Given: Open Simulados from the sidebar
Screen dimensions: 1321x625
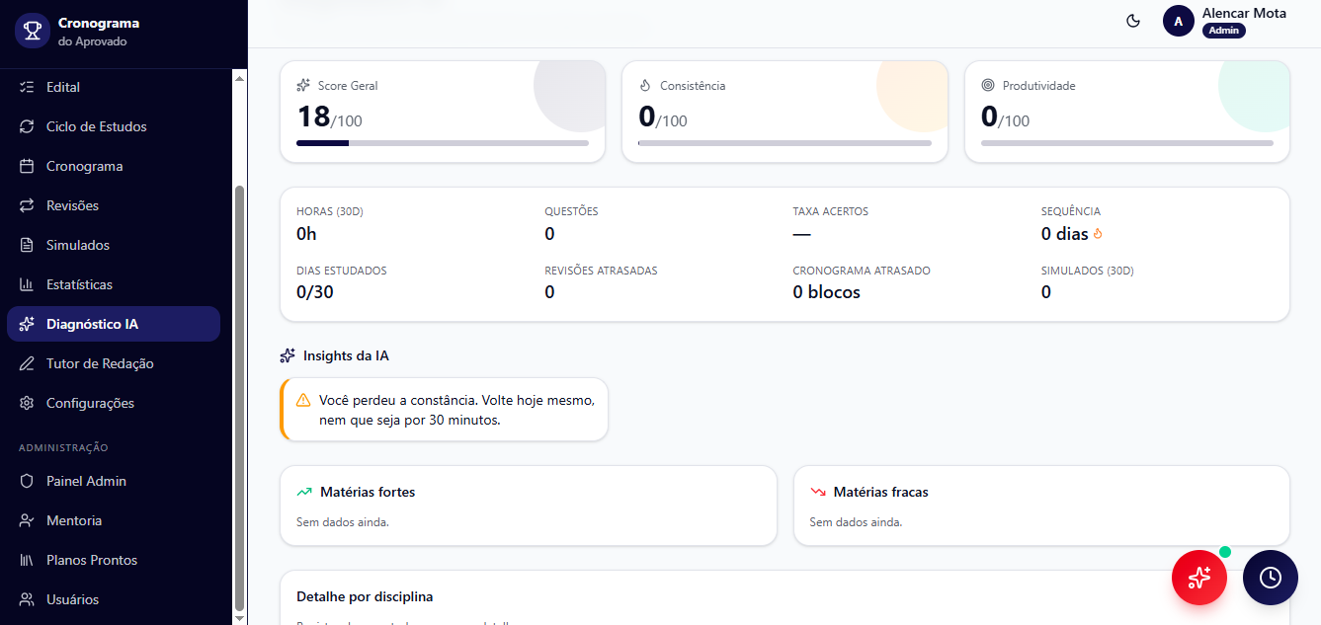Looking at the screenshot, I should coord(114,245).
